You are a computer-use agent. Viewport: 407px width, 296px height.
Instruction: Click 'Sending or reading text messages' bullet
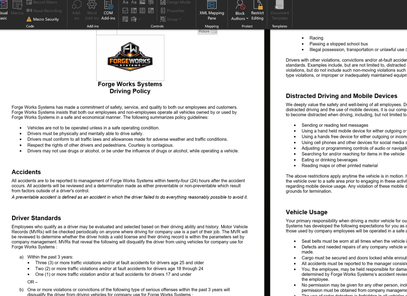pyautogui.click(x=335, y=125)
